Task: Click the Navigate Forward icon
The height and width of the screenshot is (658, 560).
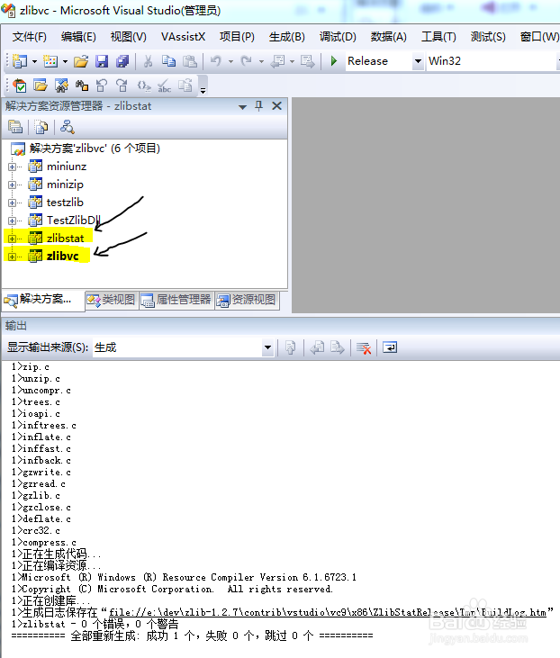Action: click(x=307, y=61)
